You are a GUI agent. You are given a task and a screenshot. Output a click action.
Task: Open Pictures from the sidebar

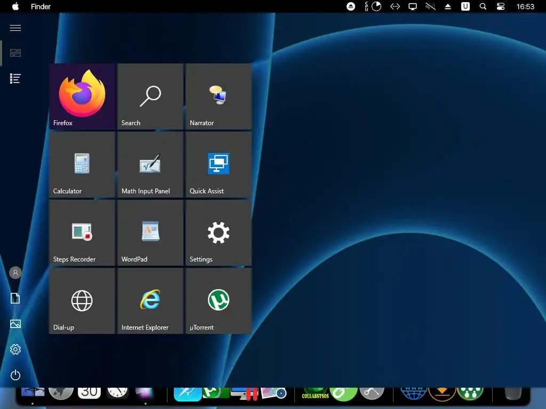tap(15, 324)
